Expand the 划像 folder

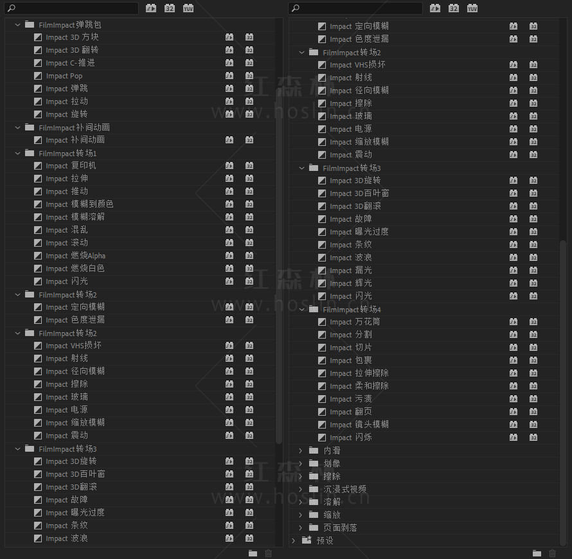pyautogui.click(x=301, y=463)
